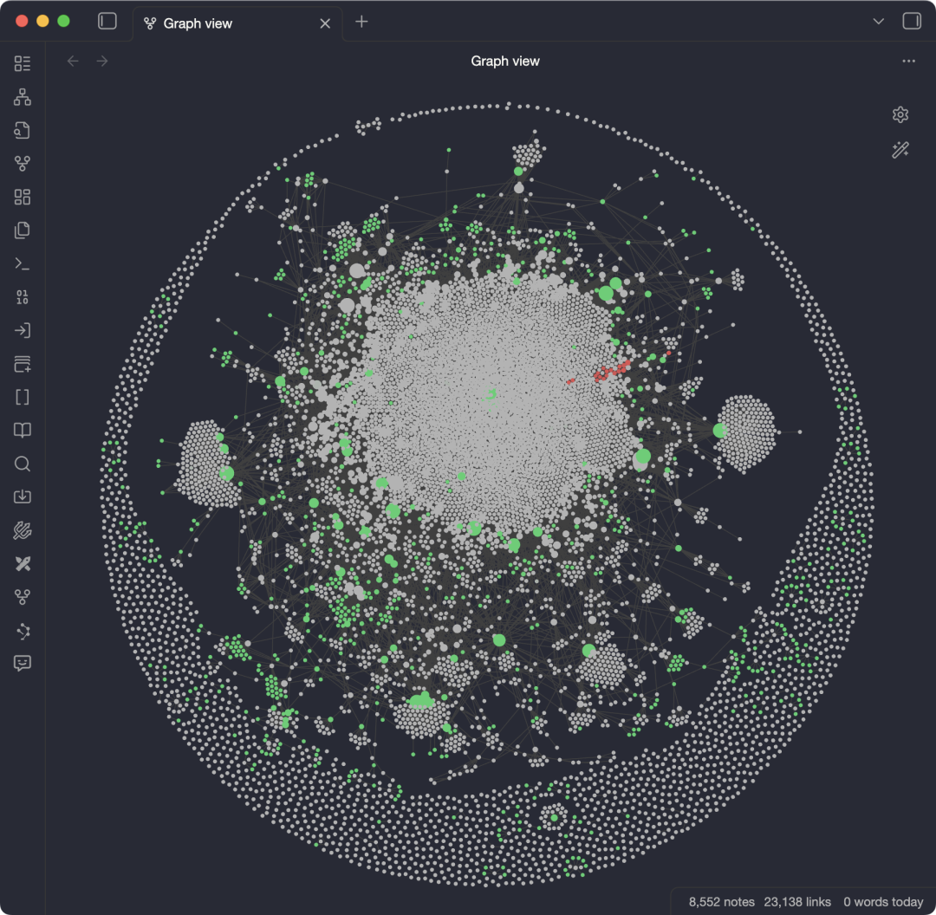
Task: Open the chat smiley icon in ribbon
Action: click(22, 663)
